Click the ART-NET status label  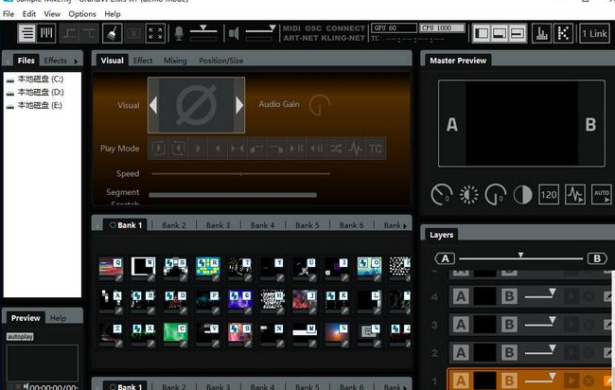tap(302, 38)
